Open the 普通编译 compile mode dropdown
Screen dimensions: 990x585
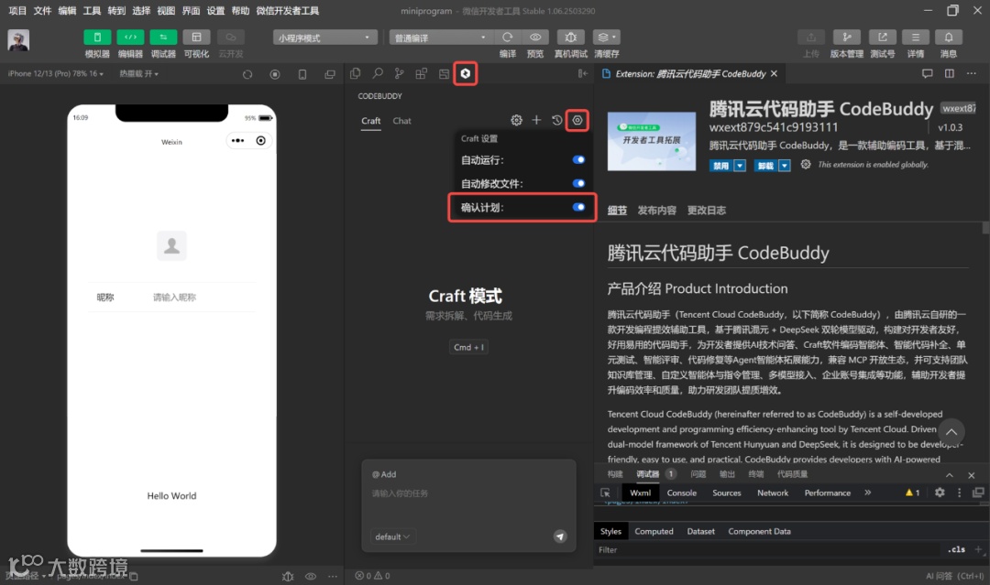point(440,38)
